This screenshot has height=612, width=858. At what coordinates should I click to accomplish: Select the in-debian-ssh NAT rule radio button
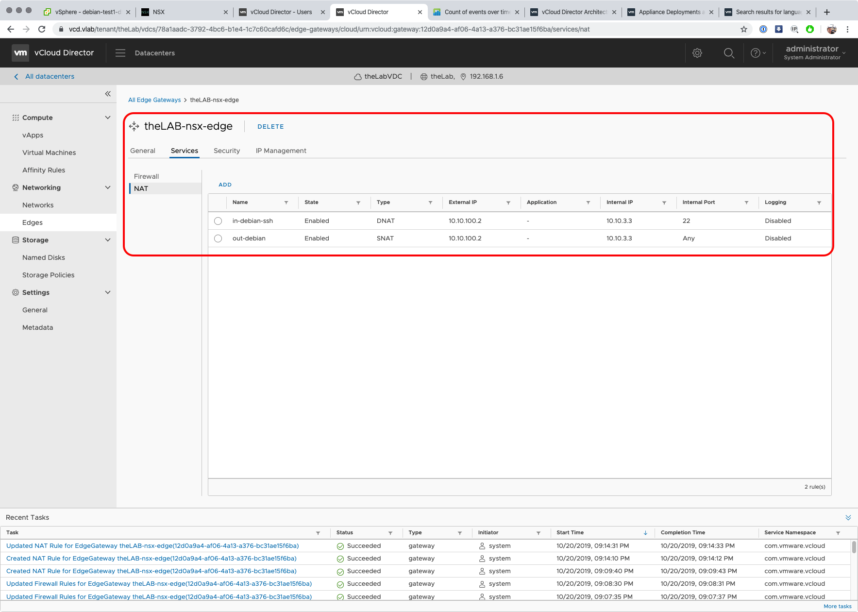pos(218,221)
